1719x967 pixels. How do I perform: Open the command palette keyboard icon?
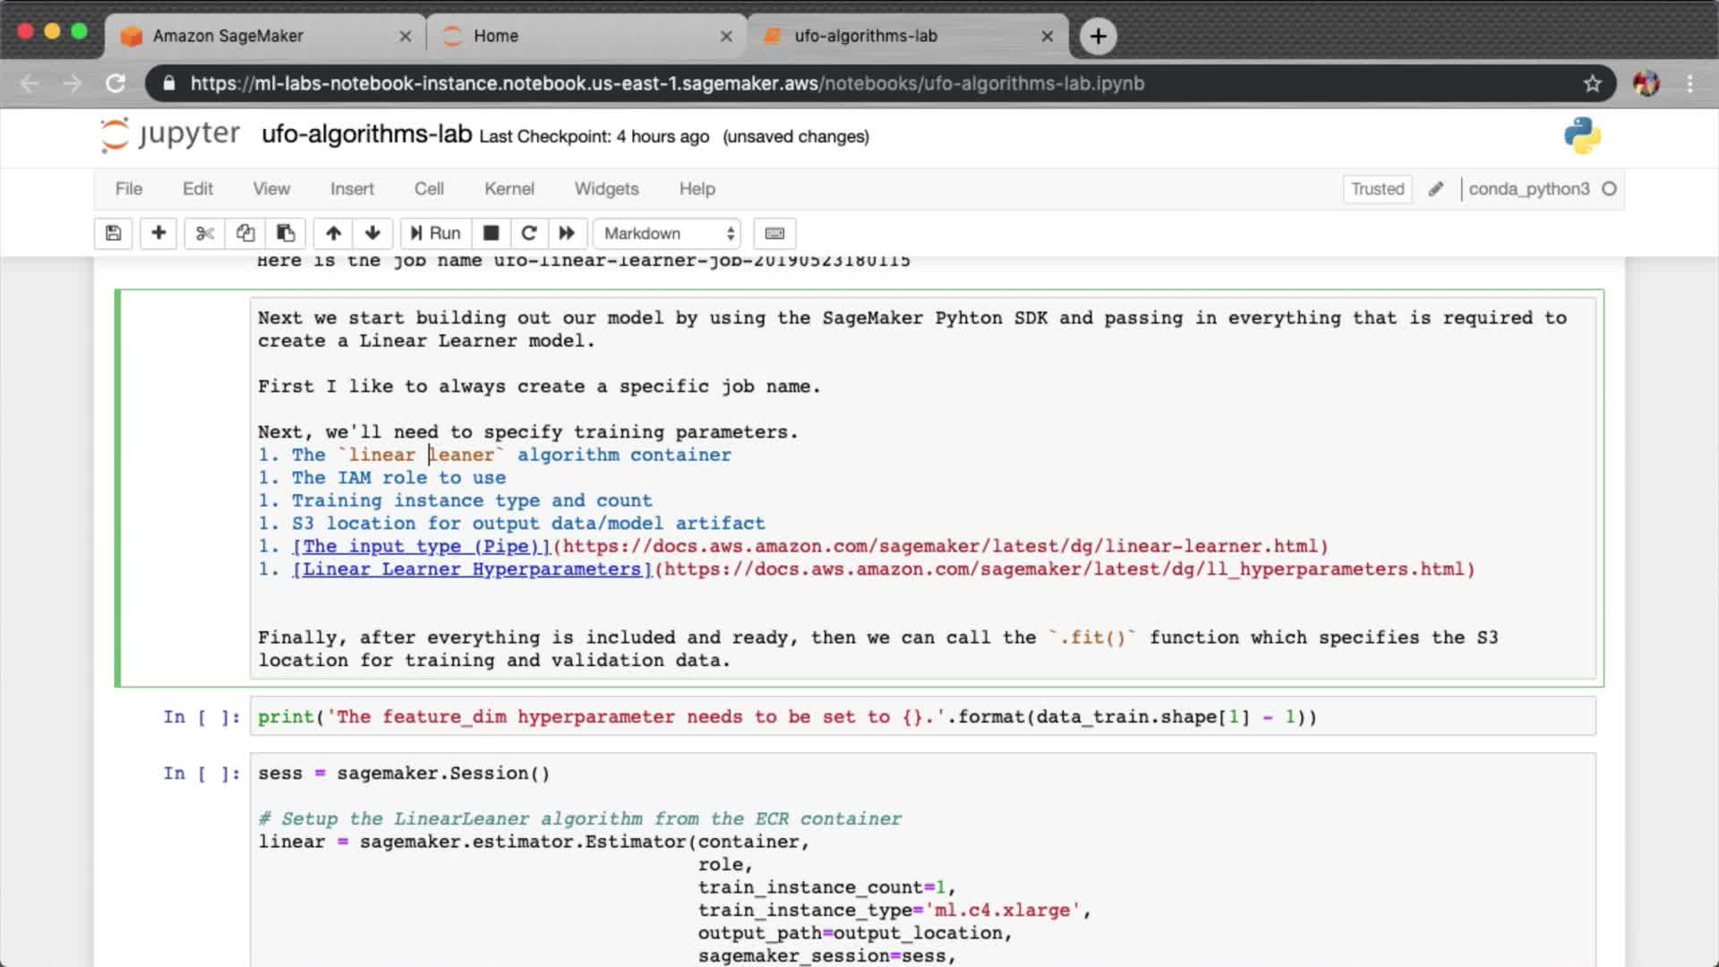click(774, 234)
